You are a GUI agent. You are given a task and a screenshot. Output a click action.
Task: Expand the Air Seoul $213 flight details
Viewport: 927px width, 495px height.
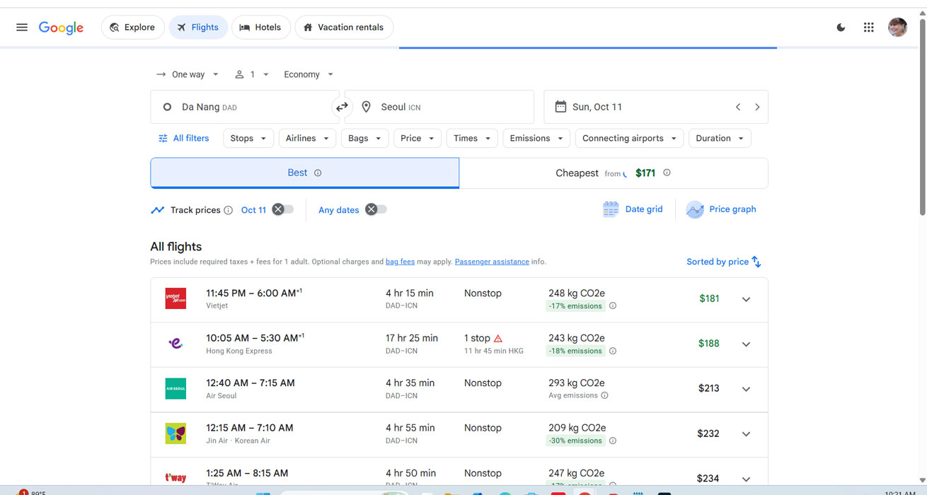[746, 389]
